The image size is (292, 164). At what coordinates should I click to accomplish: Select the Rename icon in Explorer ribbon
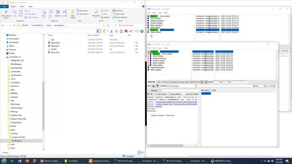(x=64, y=13)
